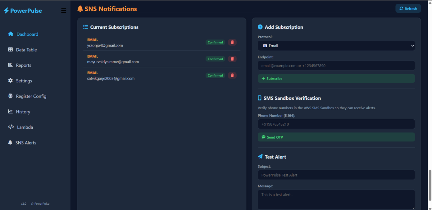Click the Current Subscriptions heading text

pyautogui.click(x=114, y=27)
